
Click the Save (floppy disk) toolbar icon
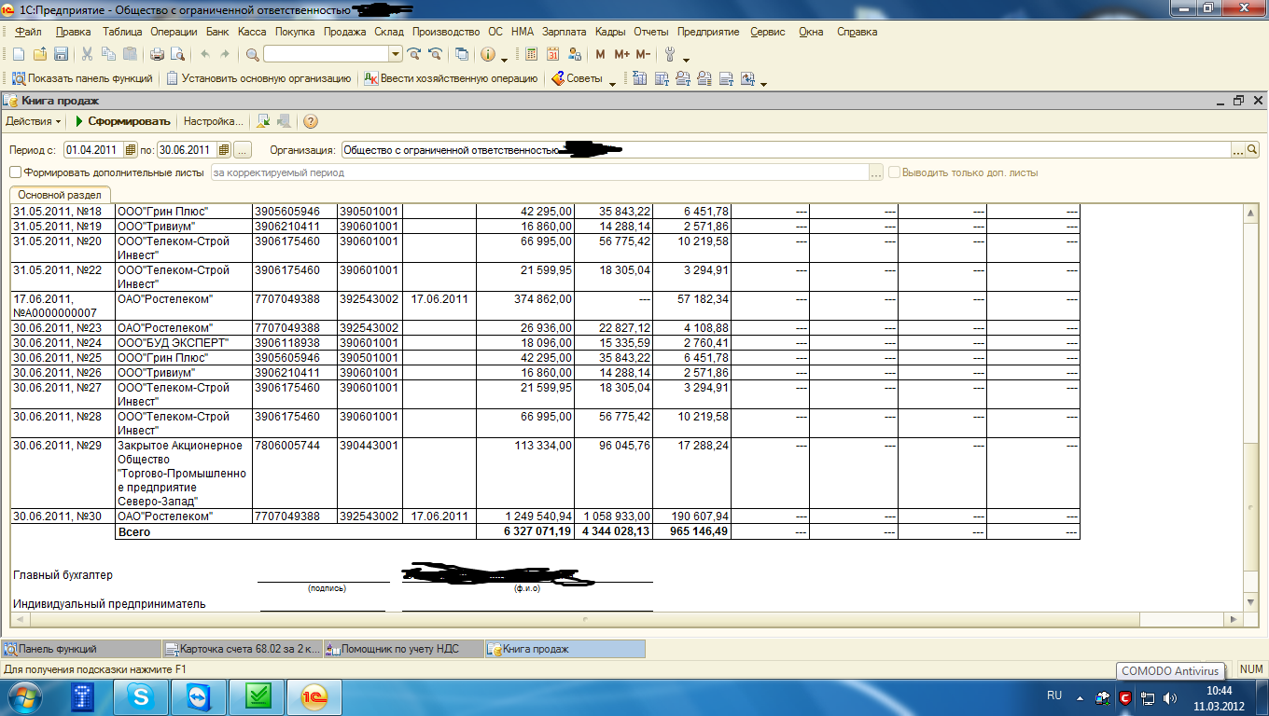(x=61, y=54)
